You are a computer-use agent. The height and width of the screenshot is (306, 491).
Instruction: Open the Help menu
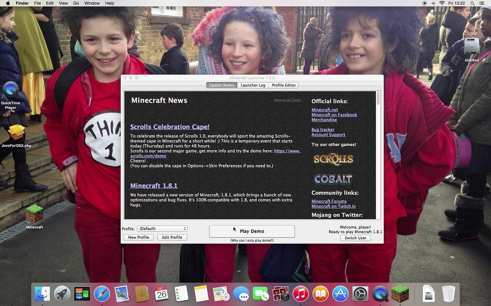pyautogui.click(x=110, y=3)
